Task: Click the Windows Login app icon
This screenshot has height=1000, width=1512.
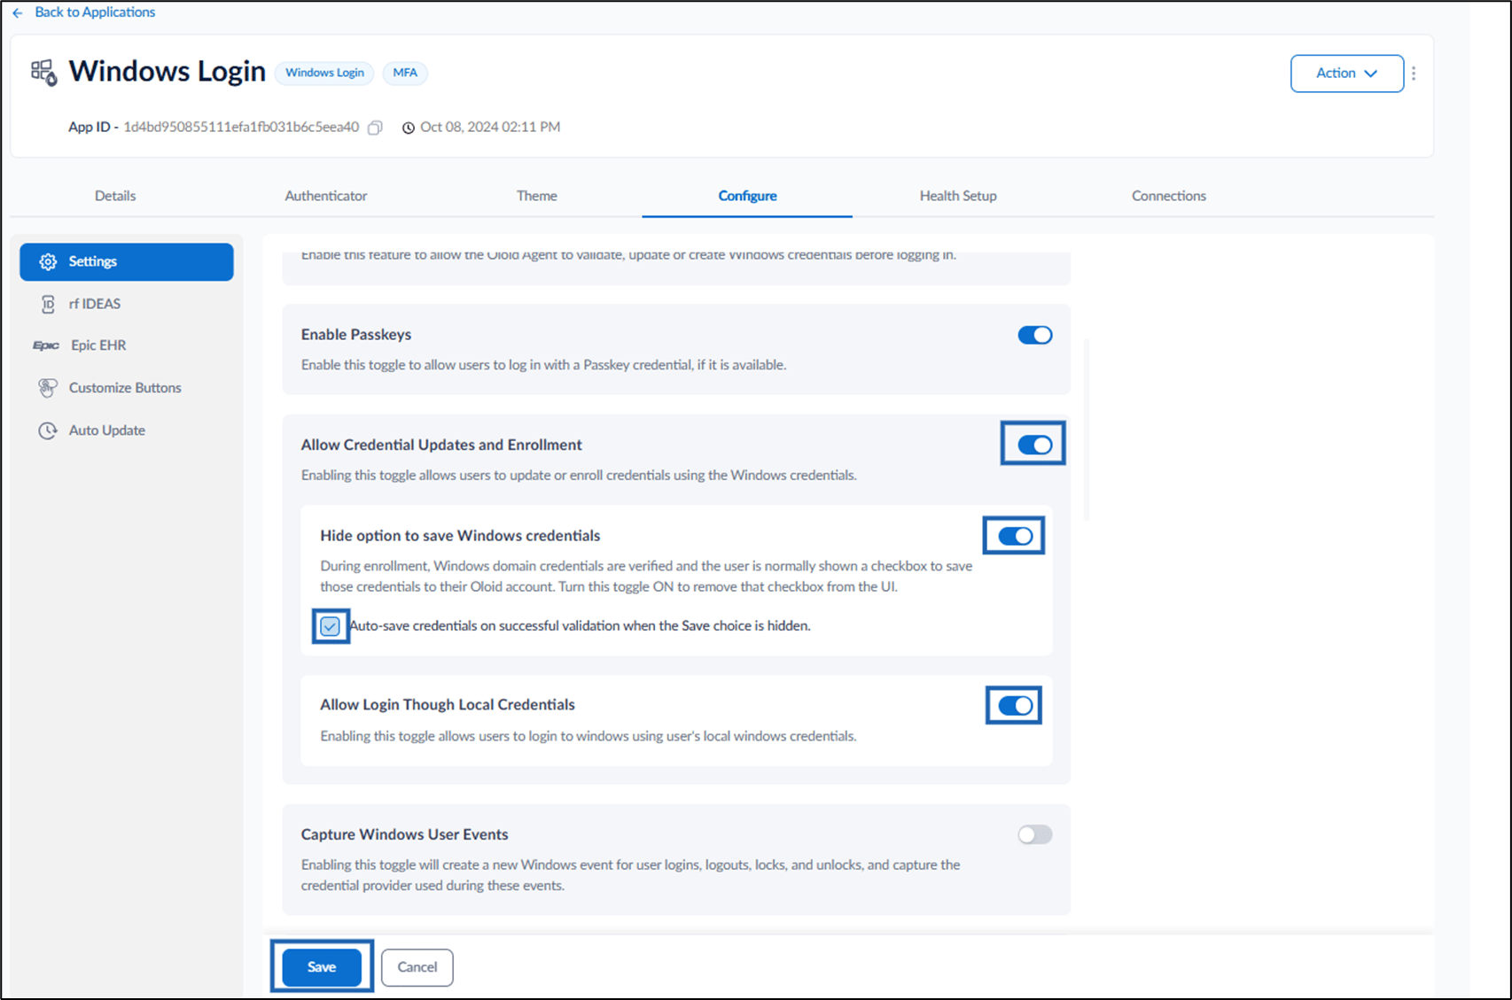Action: 43,73
